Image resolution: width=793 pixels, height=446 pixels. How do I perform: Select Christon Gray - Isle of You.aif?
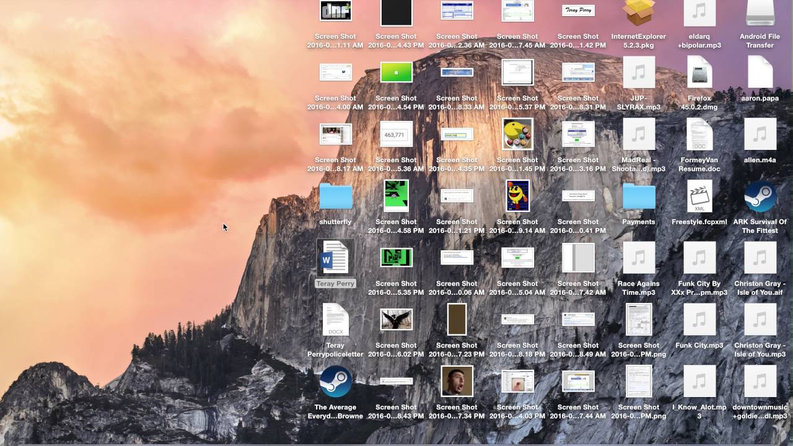[x=760, y=257]
